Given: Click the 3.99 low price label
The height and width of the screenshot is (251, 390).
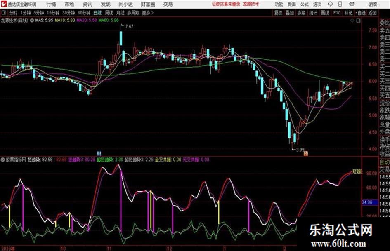Looking at the screenshot, I should (x=300, y=150).
